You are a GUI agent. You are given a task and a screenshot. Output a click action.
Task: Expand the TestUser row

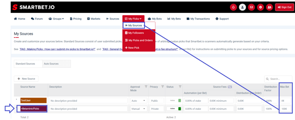[x=16, y=99]
